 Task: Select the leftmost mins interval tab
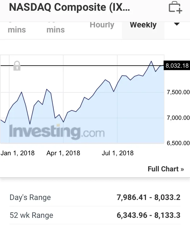17,30
